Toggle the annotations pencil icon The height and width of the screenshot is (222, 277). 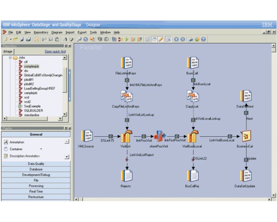(161, 39)
